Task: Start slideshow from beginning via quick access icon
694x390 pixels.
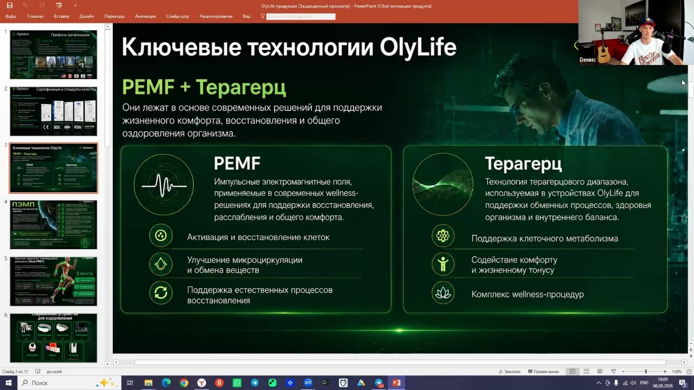Action: (x=59, y=5)
